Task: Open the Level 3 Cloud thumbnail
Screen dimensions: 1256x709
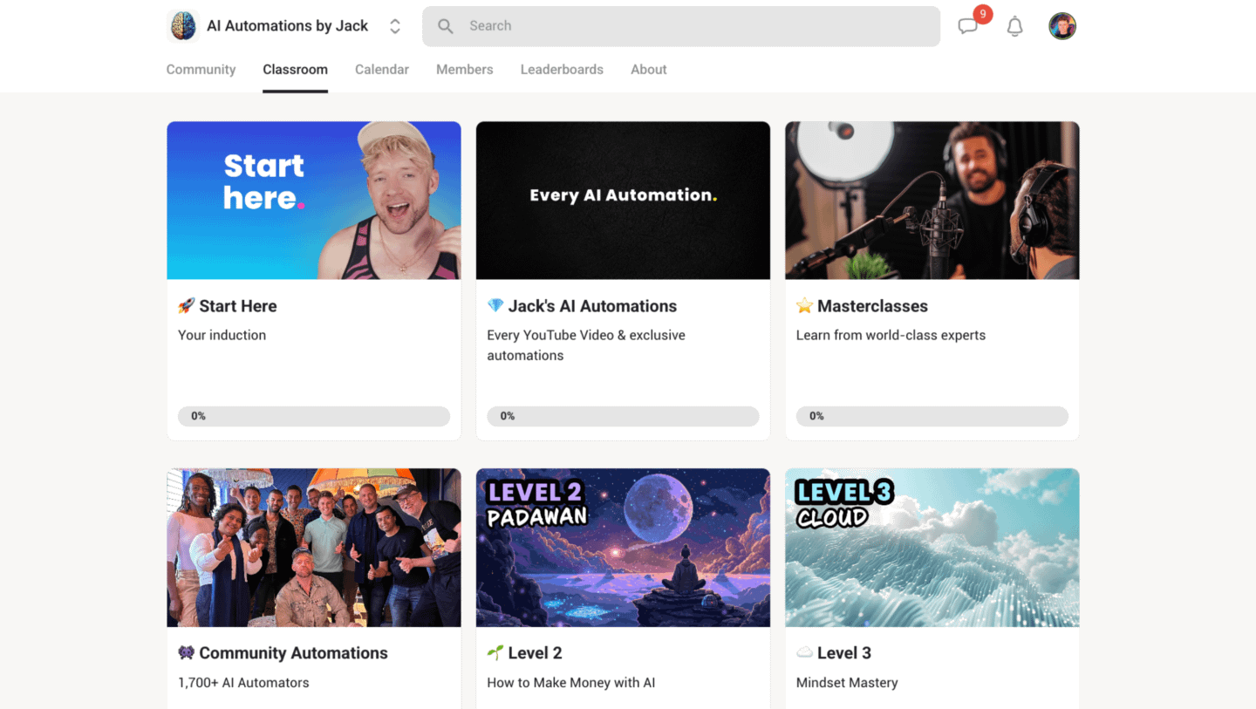Action: pos(932,548)
